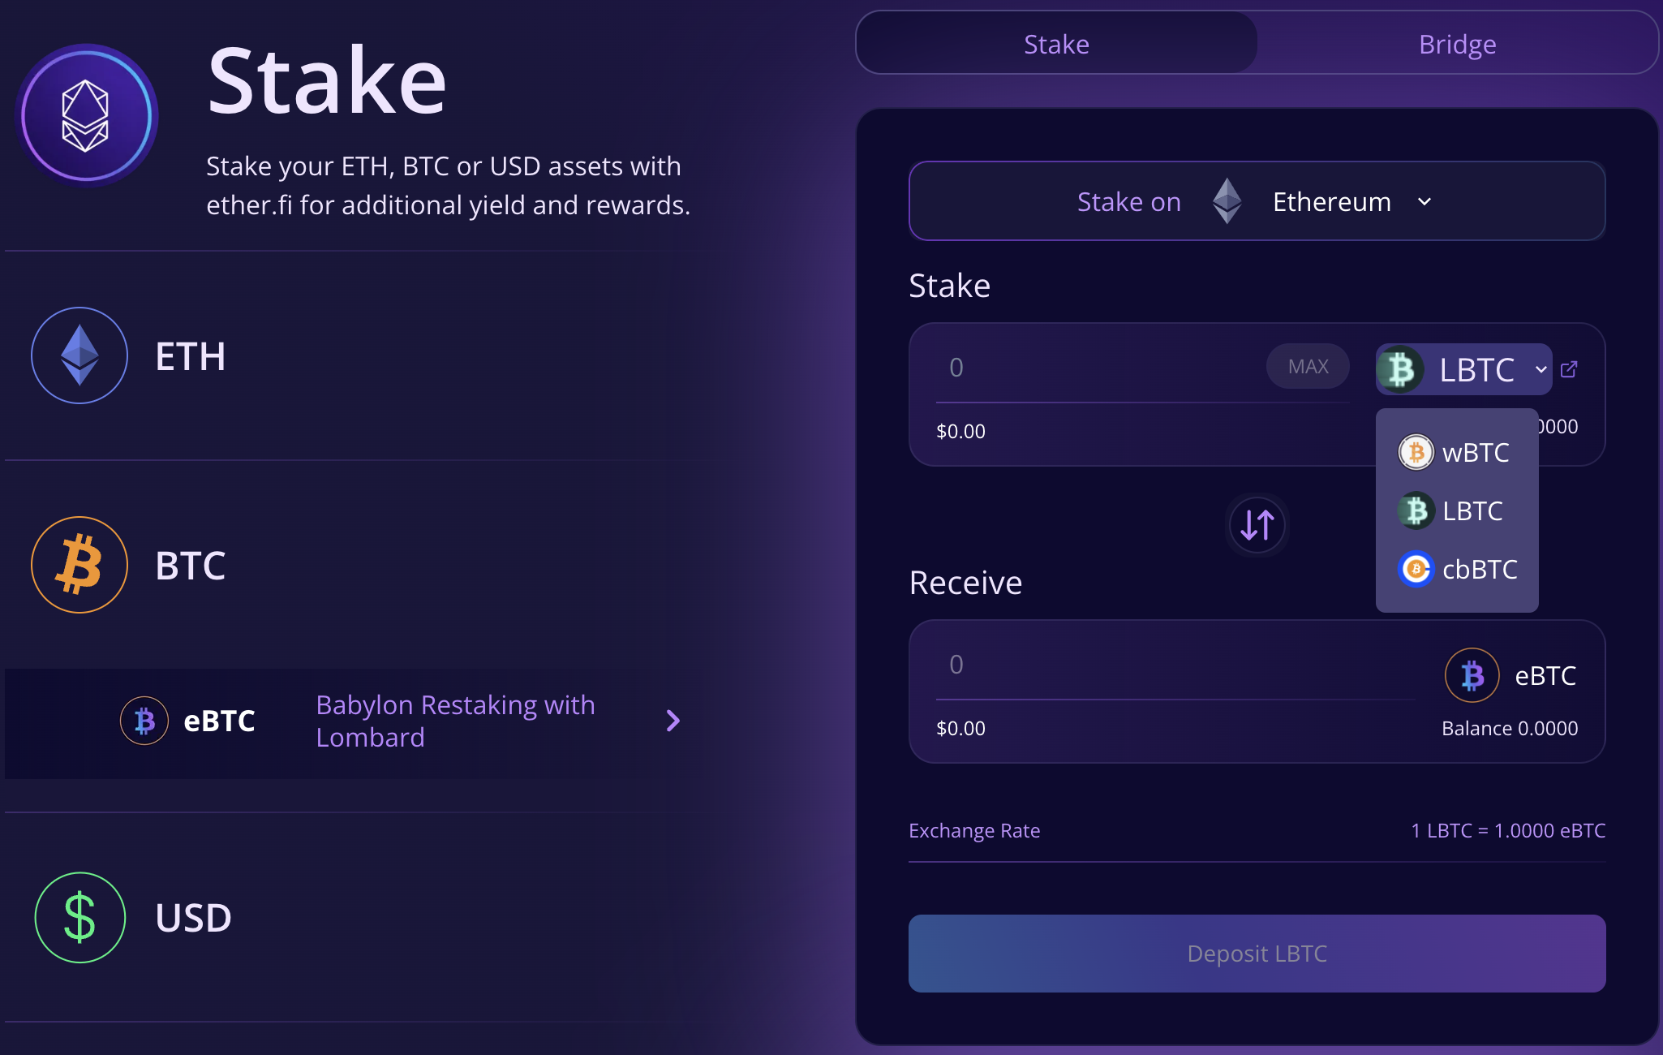Select wBTC from the token list
The image size is (1663, 1055).
click(x=1457, y=452)
